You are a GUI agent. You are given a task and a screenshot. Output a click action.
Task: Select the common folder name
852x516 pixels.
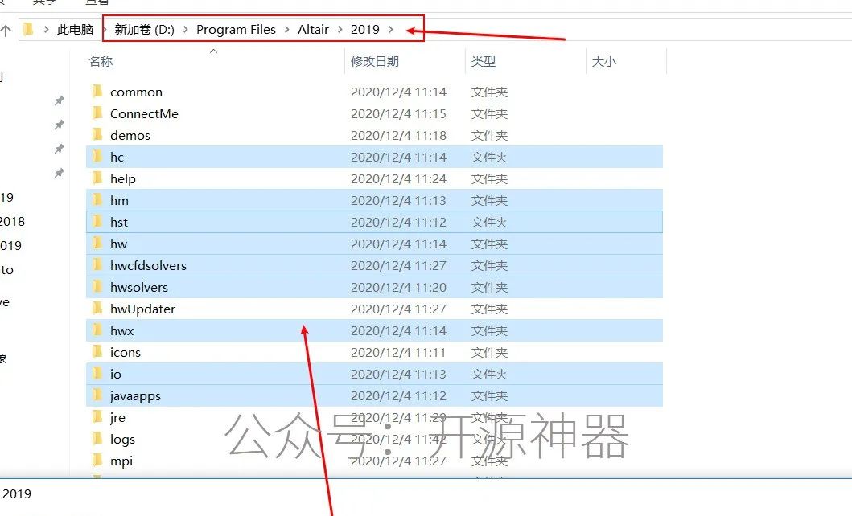tap(137, 92)
